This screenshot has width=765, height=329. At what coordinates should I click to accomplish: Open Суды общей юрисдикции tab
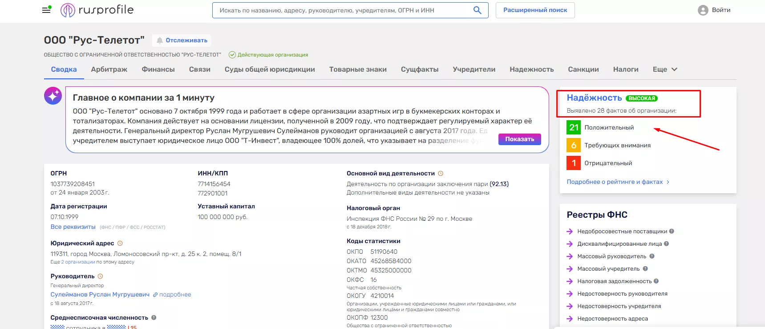[270, 69]
